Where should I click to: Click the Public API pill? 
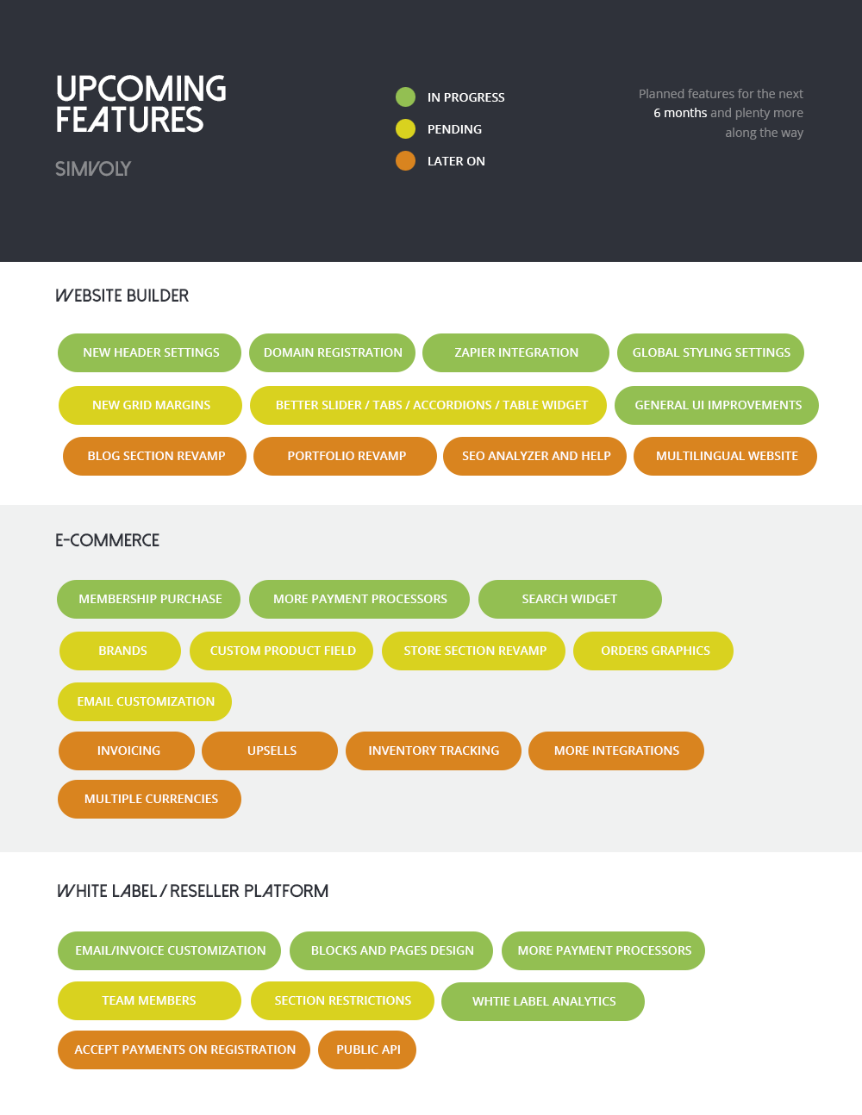pos(367,1050)
